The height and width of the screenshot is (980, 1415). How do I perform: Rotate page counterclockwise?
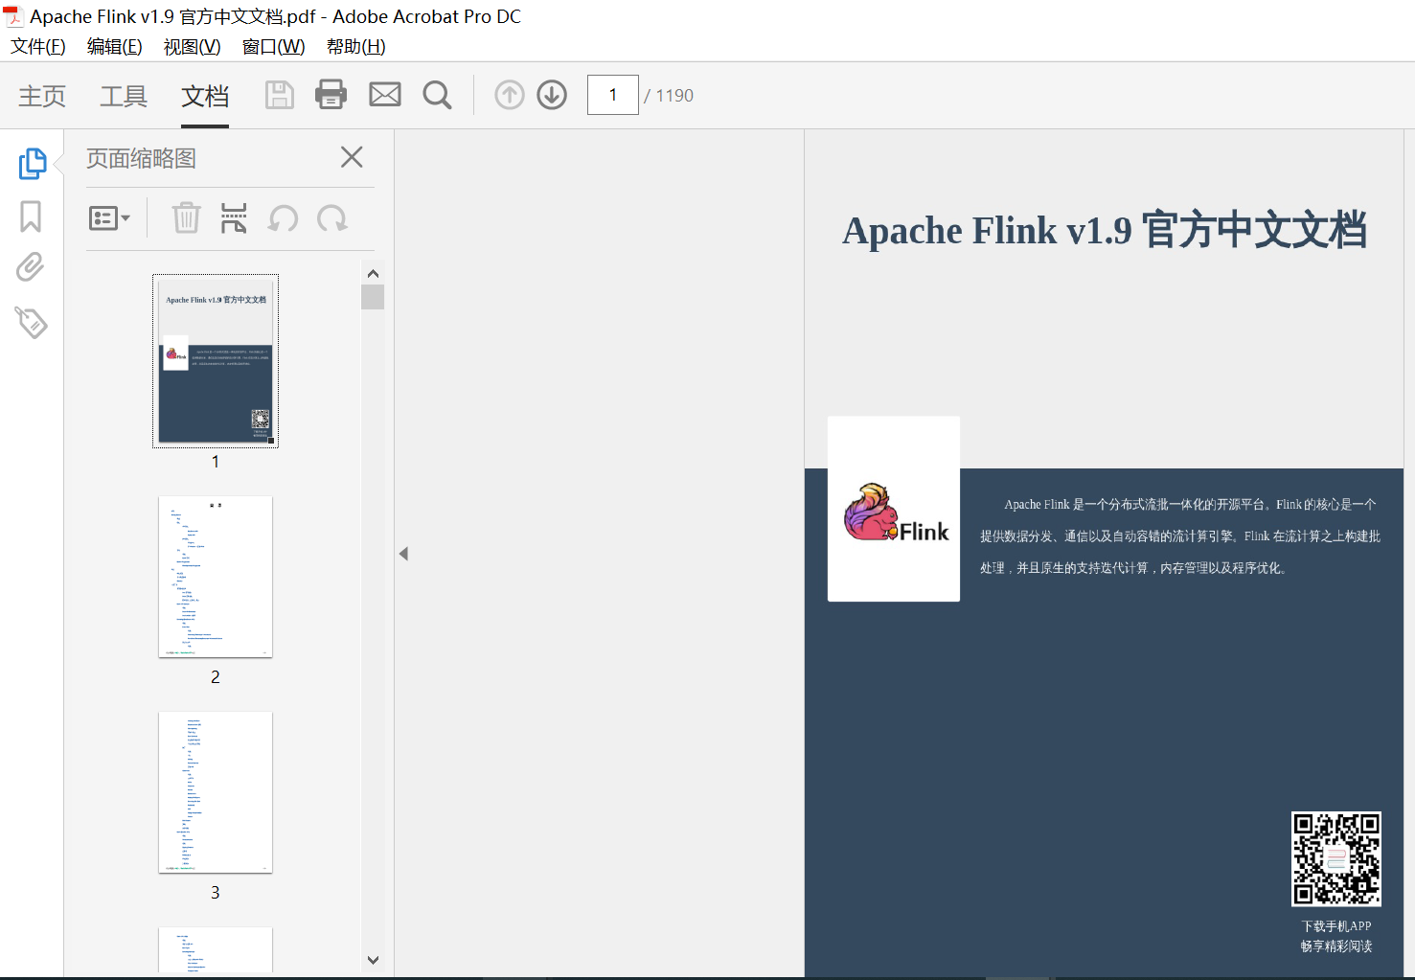click(283, 218)
